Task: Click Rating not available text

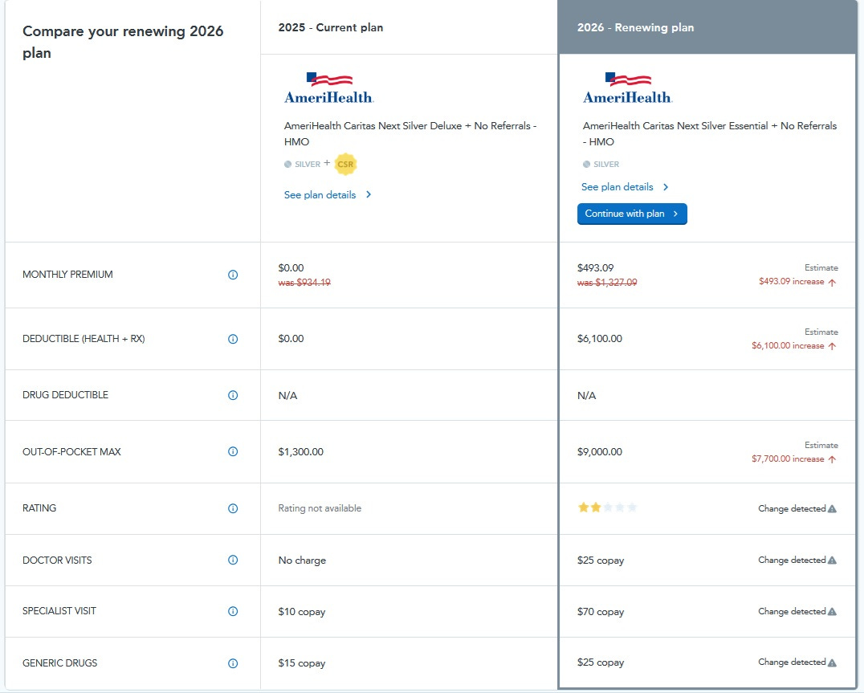Action: pos(320,508)
